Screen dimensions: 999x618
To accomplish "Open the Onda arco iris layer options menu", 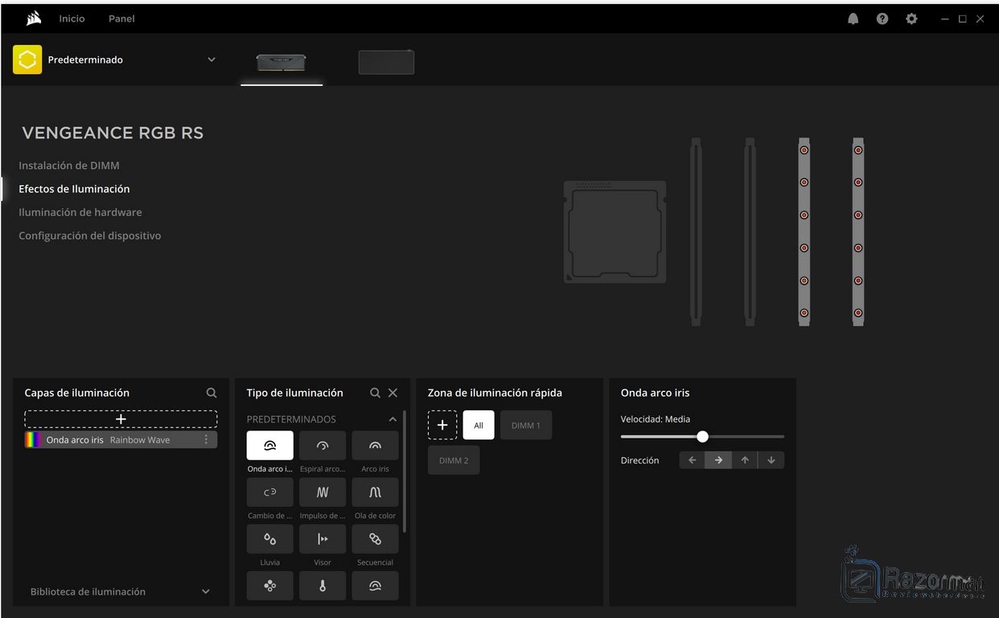I will click(x=206, y=439).
